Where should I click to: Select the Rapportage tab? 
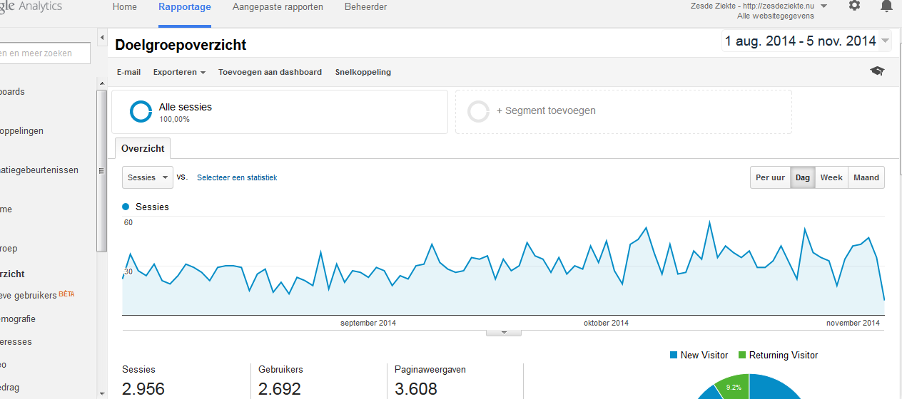point(185,7)
